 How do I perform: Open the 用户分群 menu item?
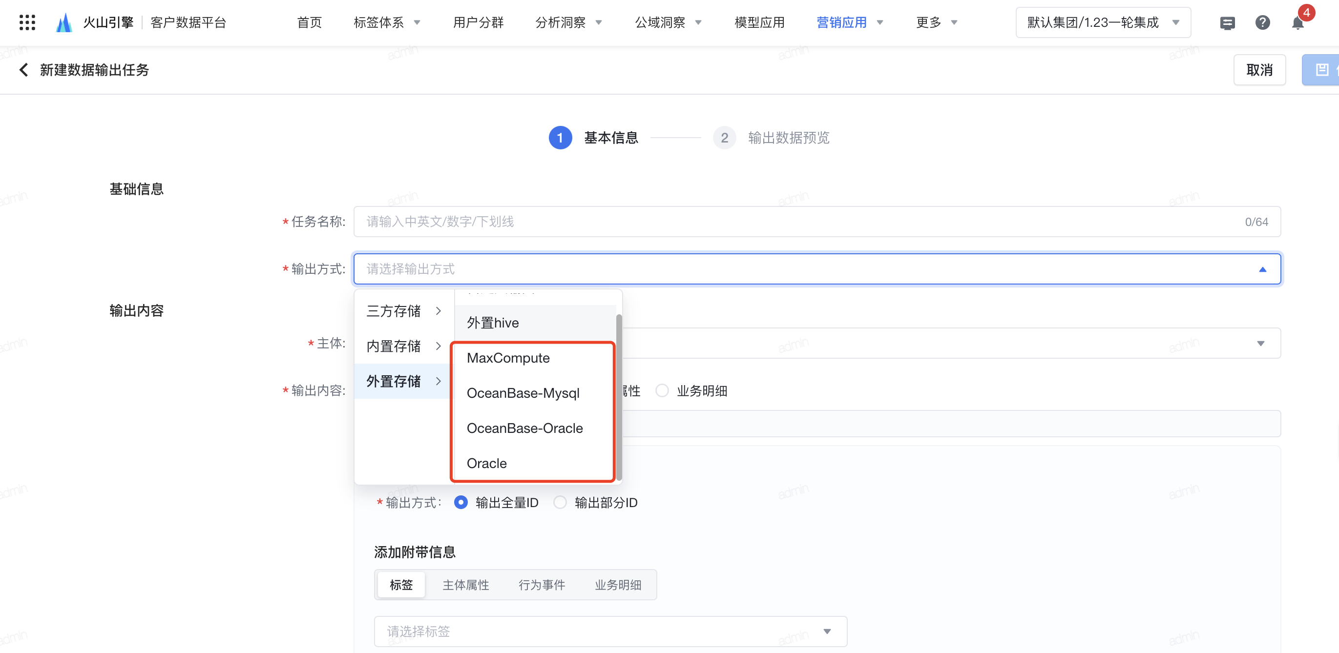478,22
